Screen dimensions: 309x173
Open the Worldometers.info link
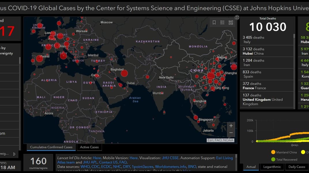[x=170, y=167]
